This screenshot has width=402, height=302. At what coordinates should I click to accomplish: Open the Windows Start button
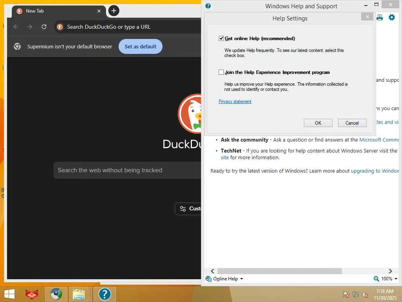[9, 294]
